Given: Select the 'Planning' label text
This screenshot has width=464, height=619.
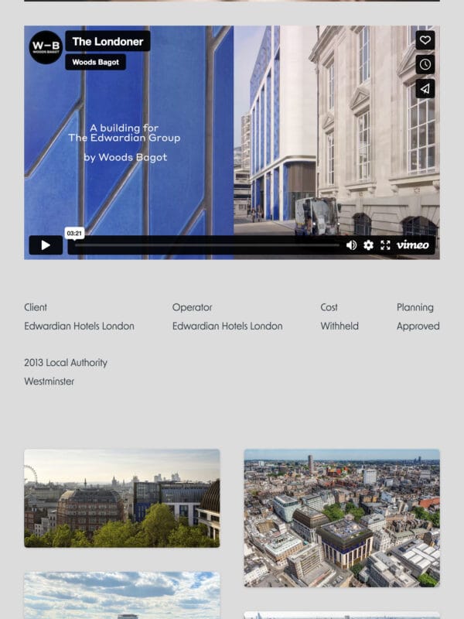Looking at the screenshot, I should click(x=415, y=307).
